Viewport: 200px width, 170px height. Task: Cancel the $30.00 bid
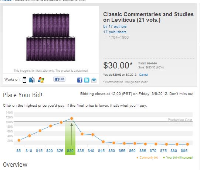point(143,75)
